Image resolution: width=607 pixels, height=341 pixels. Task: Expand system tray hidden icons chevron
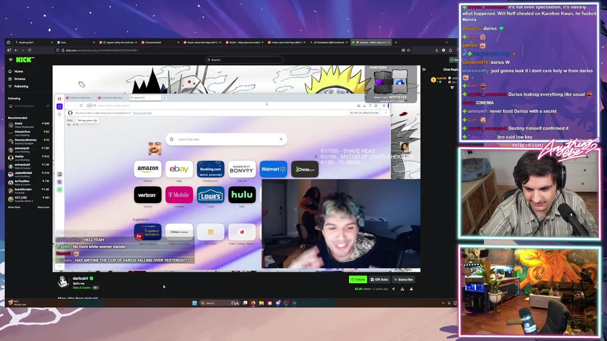[x=443, y=303]
